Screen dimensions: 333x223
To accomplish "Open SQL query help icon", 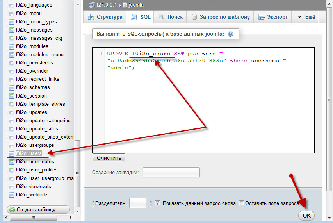I will click(230, 34).
